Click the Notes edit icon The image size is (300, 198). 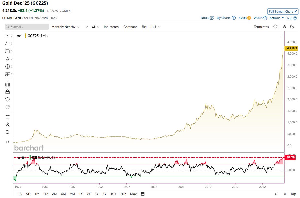212,18
